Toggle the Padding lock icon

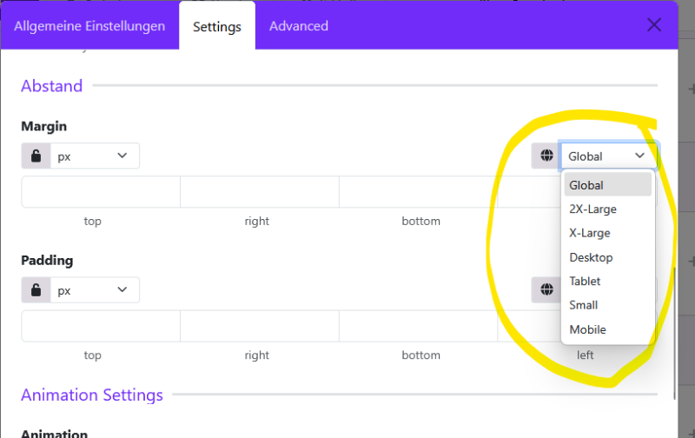[36, 290]
